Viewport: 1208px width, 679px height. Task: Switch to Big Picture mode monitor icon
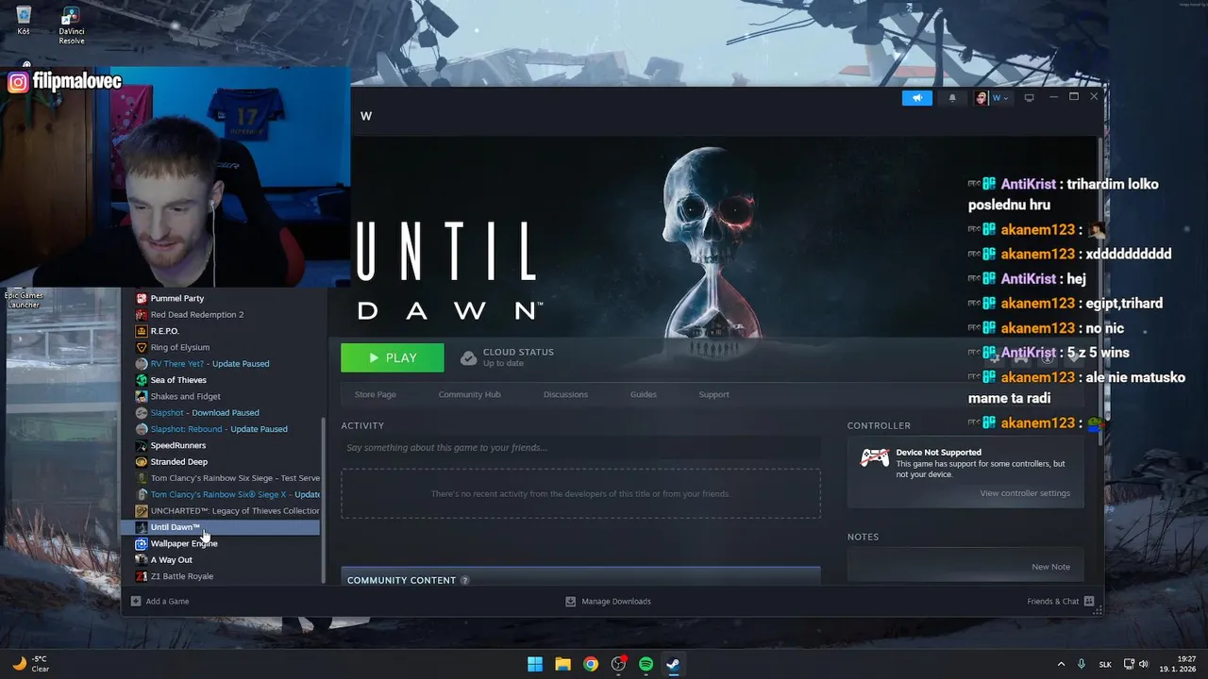[1030, 98]
